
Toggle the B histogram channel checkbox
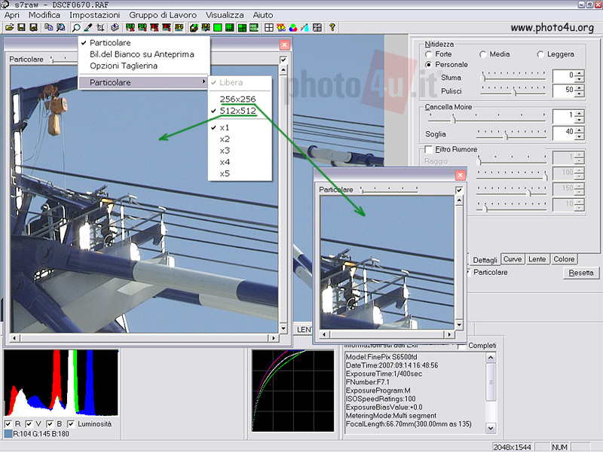[x=50, y=423]
